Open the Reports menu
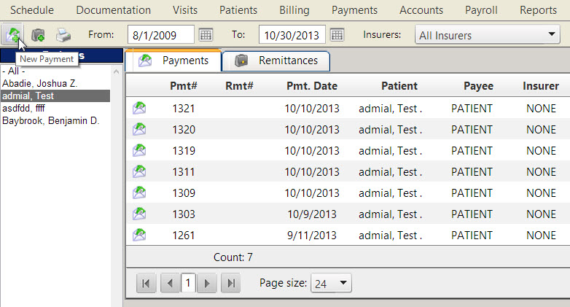 tap(538, 10)
